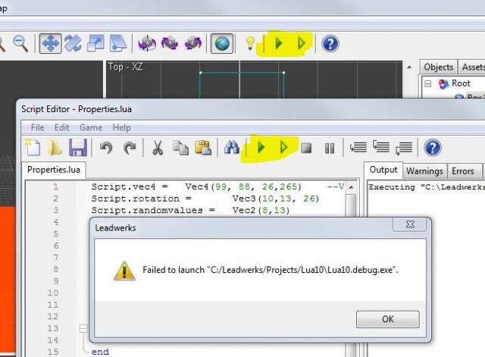Image resolution: width=485 pixels, height=357 pixels.
Task: Stop execution with square stop icon
Action: pyautogui.click(x=306, y=148)
